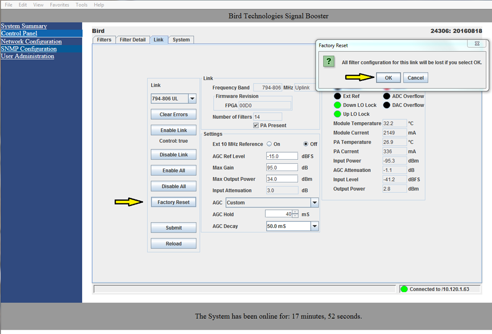Click the FPGA revision field 00D0
The width and height of the screenshot is (492, 334).
[265, 106]
